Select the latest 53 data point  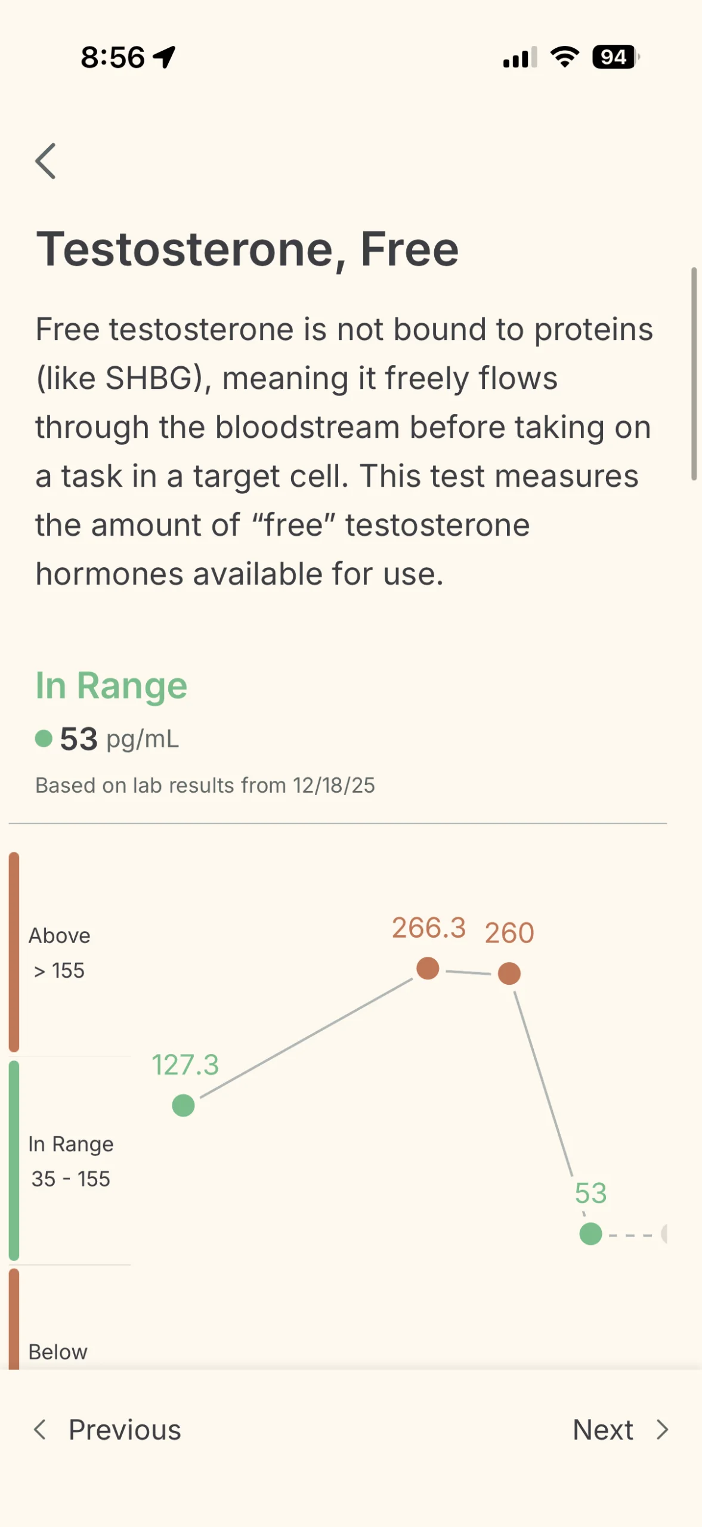click(x=590, y=1234)
